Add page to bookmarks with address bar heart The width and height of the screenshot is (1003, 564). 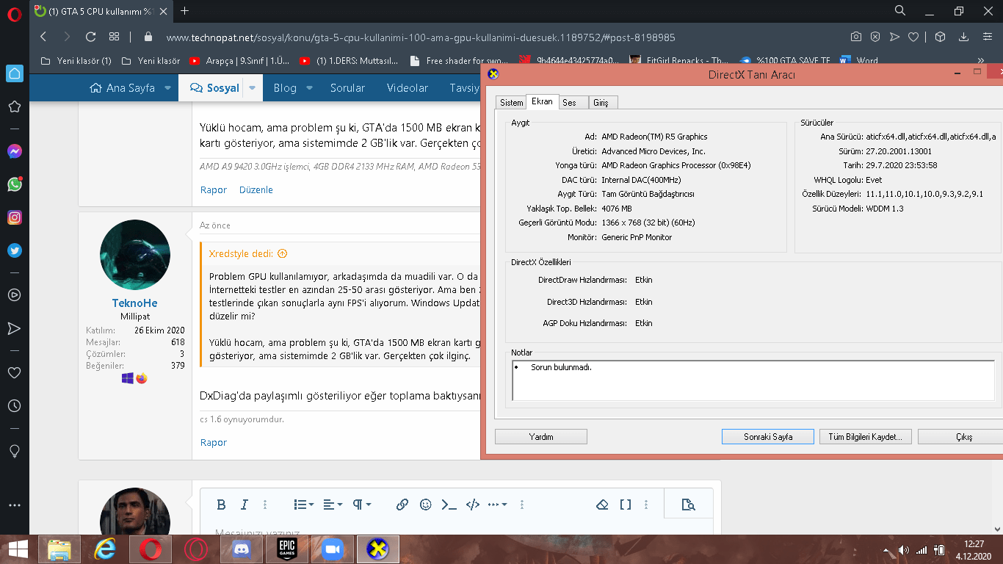coord(913,37)
